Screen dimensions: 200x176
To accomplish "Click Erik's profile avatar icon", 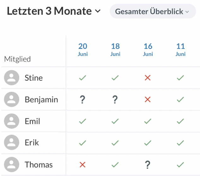I will (12, 143).
